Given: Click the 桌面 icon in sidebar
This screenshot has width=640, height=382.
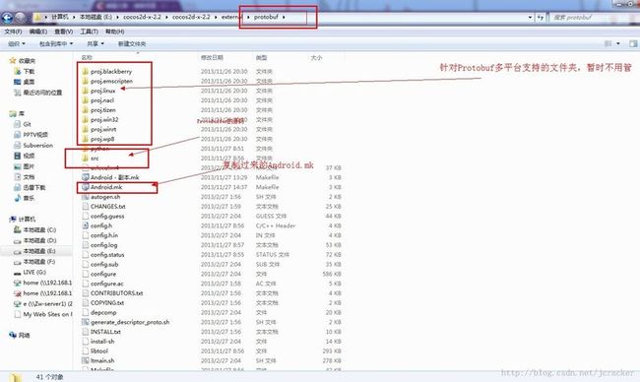Looking at the screenshot, I should click(x=18, y=82).
